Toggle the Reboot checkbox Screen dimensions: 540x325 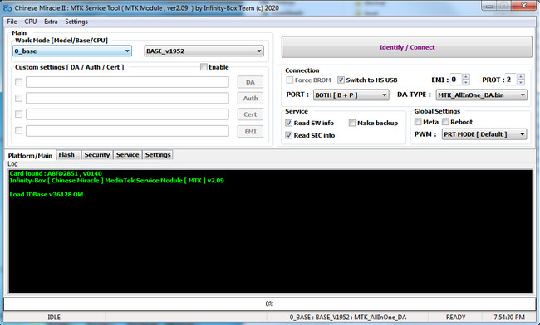445,122
